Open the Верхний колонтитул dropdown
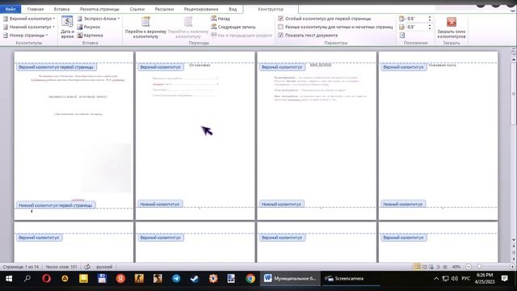Image resolution: width=517 pixels, height=291 pixels. click(x=29, y=19)
